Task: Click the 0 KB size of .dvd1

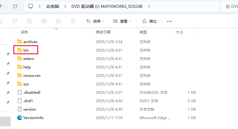Action: 192,101
